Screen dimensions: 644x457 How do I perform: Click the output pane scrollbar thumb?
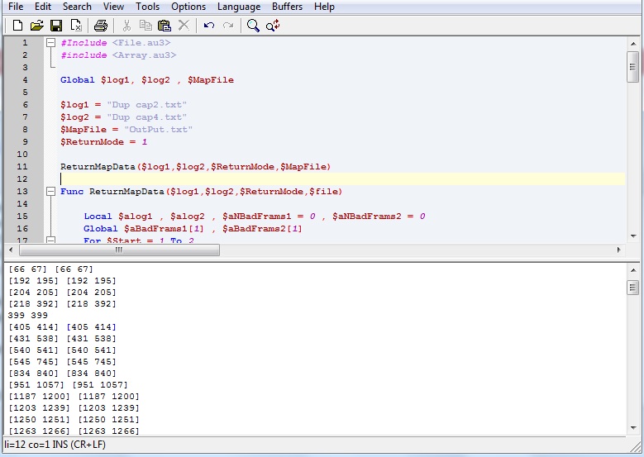[x=632, y=287]
